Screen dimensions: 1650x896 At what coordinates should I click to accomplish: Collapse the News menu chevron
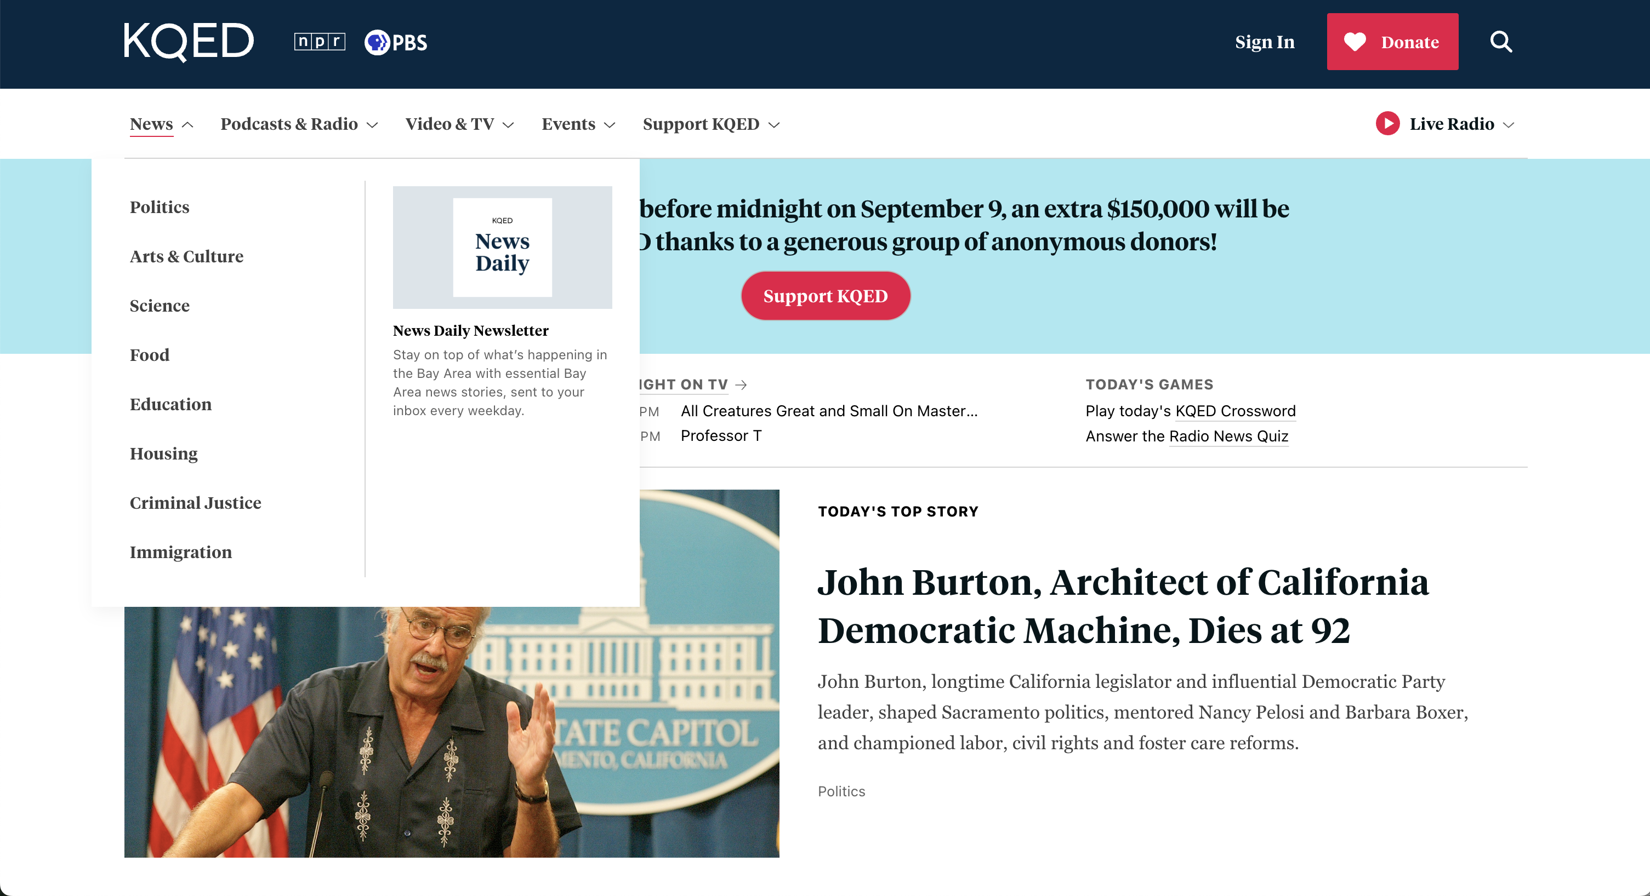[187, 125]
